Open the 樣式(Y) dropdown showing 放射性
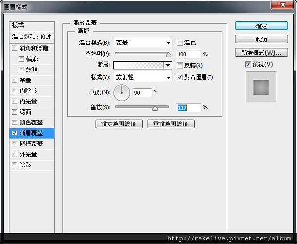The height and width of the screenshot is (244, 297). (143, 77)
